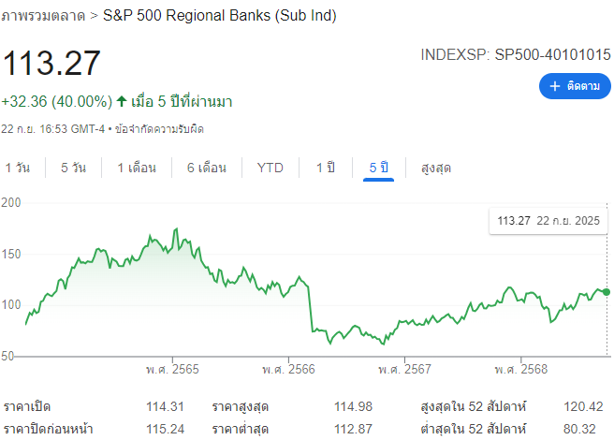Select the 1 วัน time range tab
This screenshot has width=614, height=440.
(18, 168)
